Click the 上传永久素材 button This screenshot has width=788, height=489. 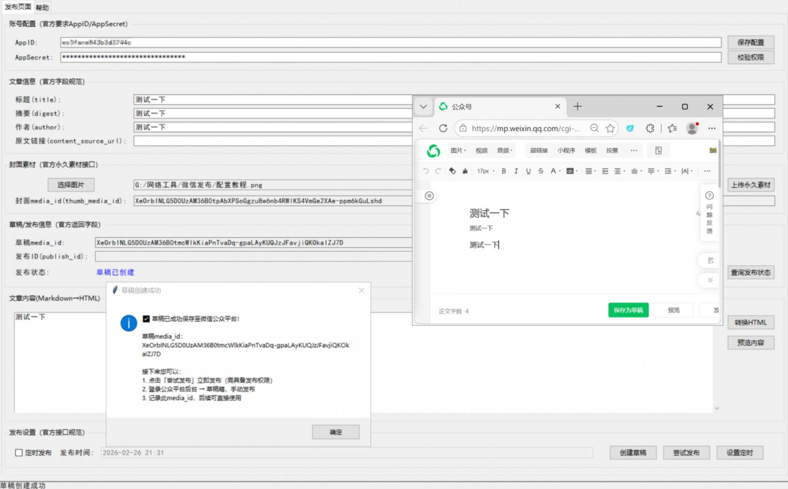(750, 185)
